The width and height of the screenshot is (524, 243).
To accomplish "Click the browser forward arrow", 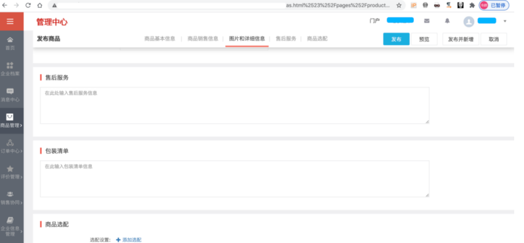I will point(16,5).
